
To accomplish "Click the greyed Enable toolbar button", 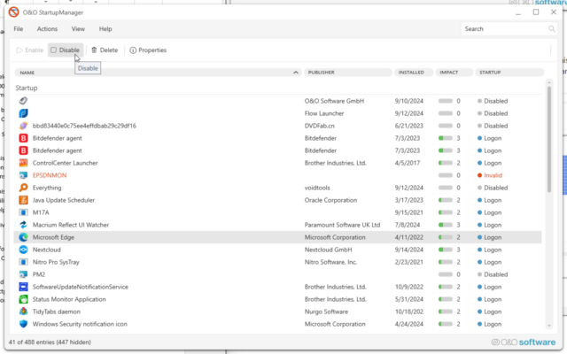I will click(30, 50).
